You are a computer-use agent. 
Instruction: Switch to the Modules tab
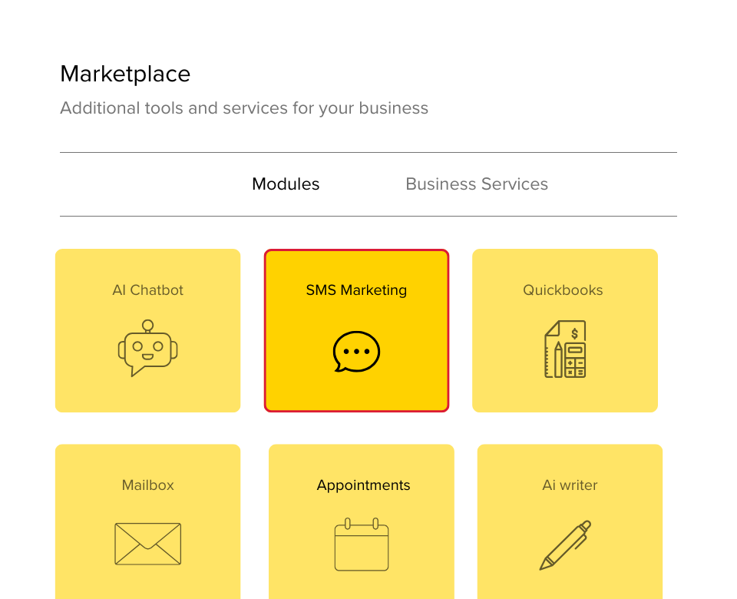tap(286, 184)
